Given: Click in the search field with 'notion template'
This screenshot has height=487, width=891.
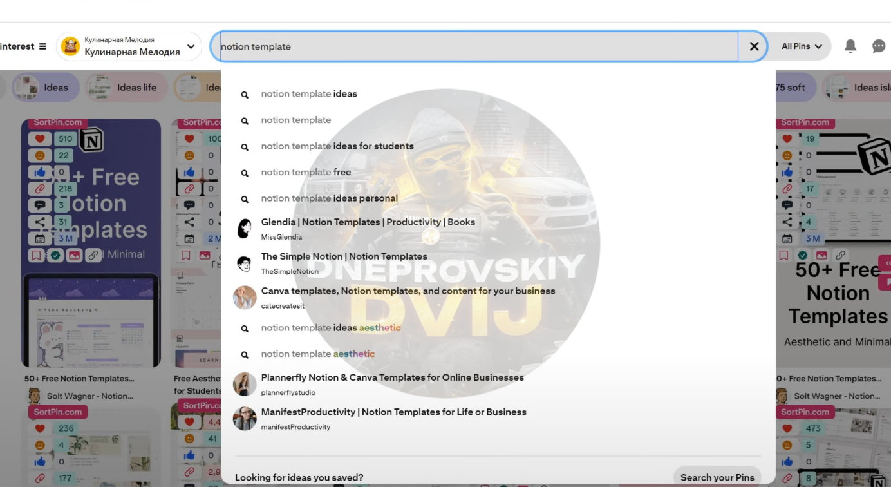Looking at the screenshot, I should click(x=479, y=46).
